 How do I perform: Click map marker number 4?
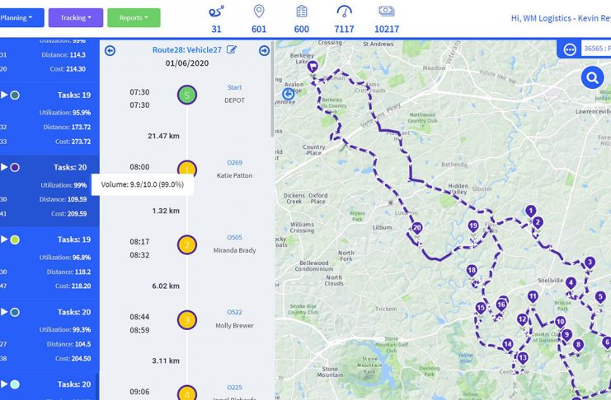(x=571, y=284)
